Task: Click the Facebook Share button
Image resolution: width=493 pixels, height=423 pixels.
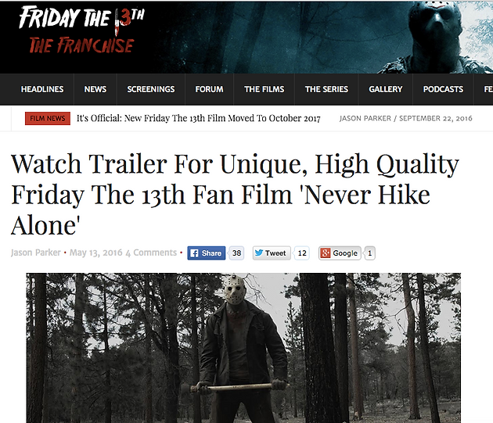Action: (207, 253)
